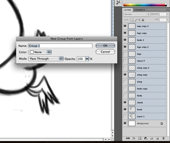170x143 pixels.
Task: Select the Layer 1 thumbnail
Action: coord(132,116)
